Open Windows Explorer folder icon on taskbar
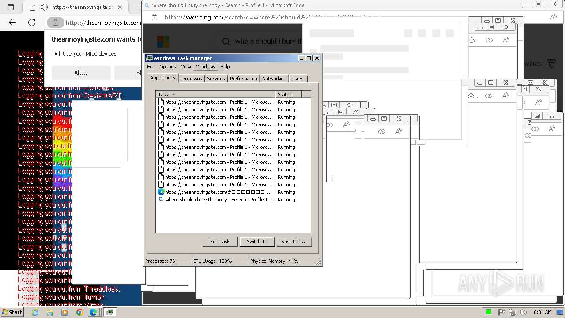The height and width of the screenshot is (318, 565). click(x=50, y=312)
